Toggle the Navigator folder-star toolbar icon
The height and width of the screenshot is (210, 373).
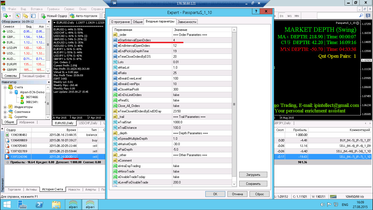coord(26,16)
